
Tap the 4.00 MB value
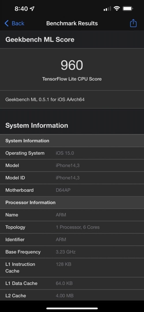coord(65,296)
